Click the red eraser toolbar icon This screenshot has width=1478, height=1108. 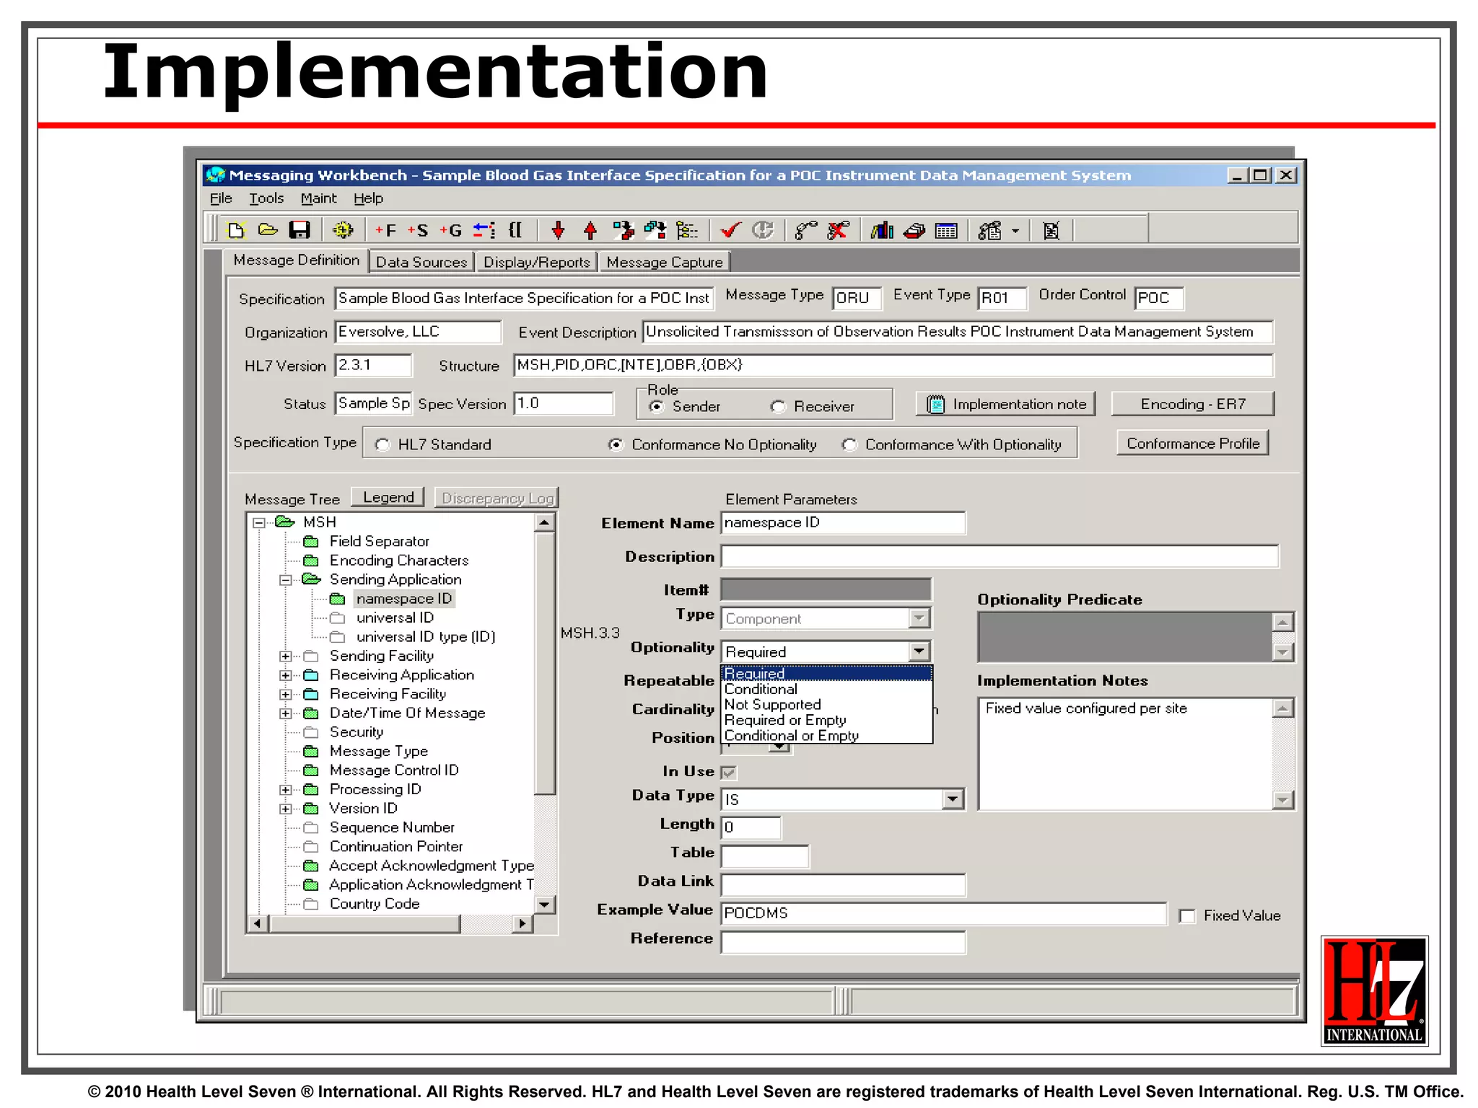914,231
